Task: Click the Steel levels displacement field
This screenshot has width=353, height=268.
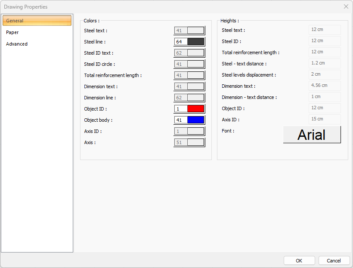Action: (x=325, y=74)
